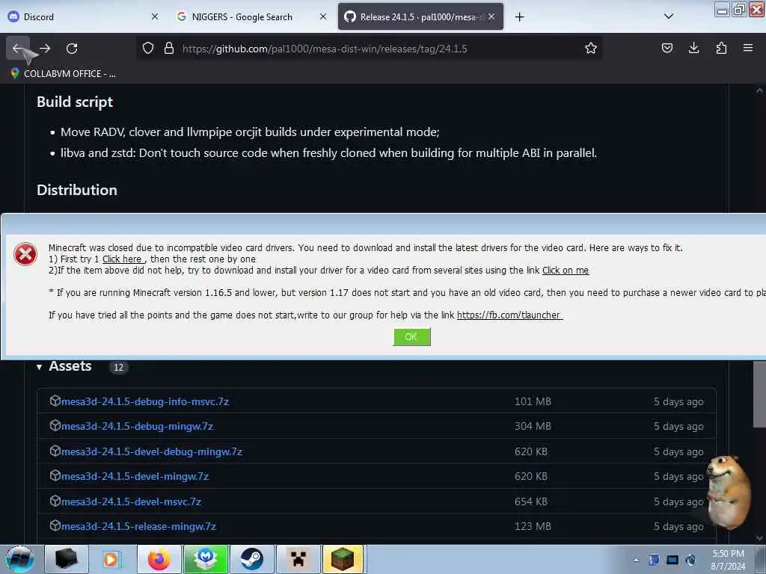Download mesa3d-24.1.5-release-mingw.7z
Viewport: 766px width, 574px height.
pyautogui.click(x=138, y=526)
